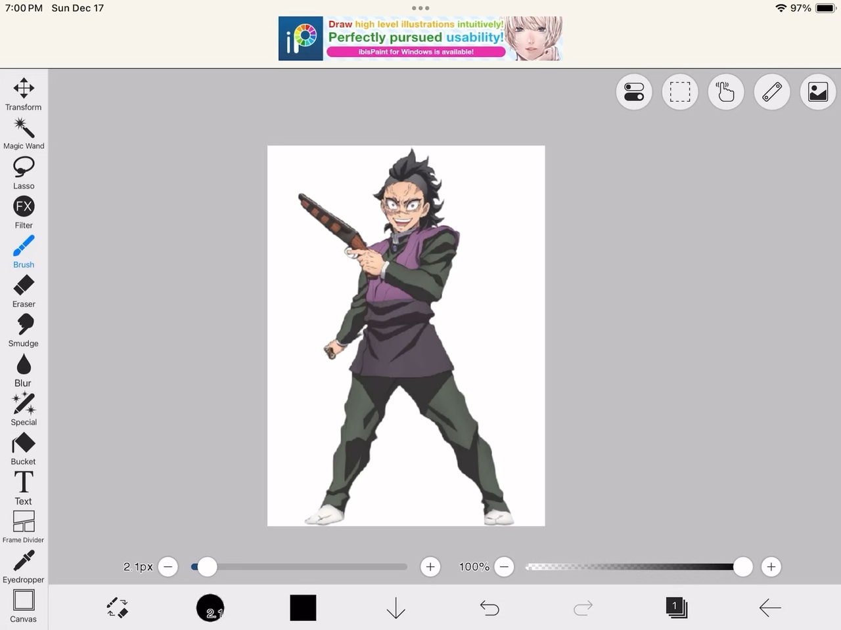Tap the ibisPaint for Windows ad banner
This screenshot has height=630, width=841.
pyautogui.click(x=420, y=39)
